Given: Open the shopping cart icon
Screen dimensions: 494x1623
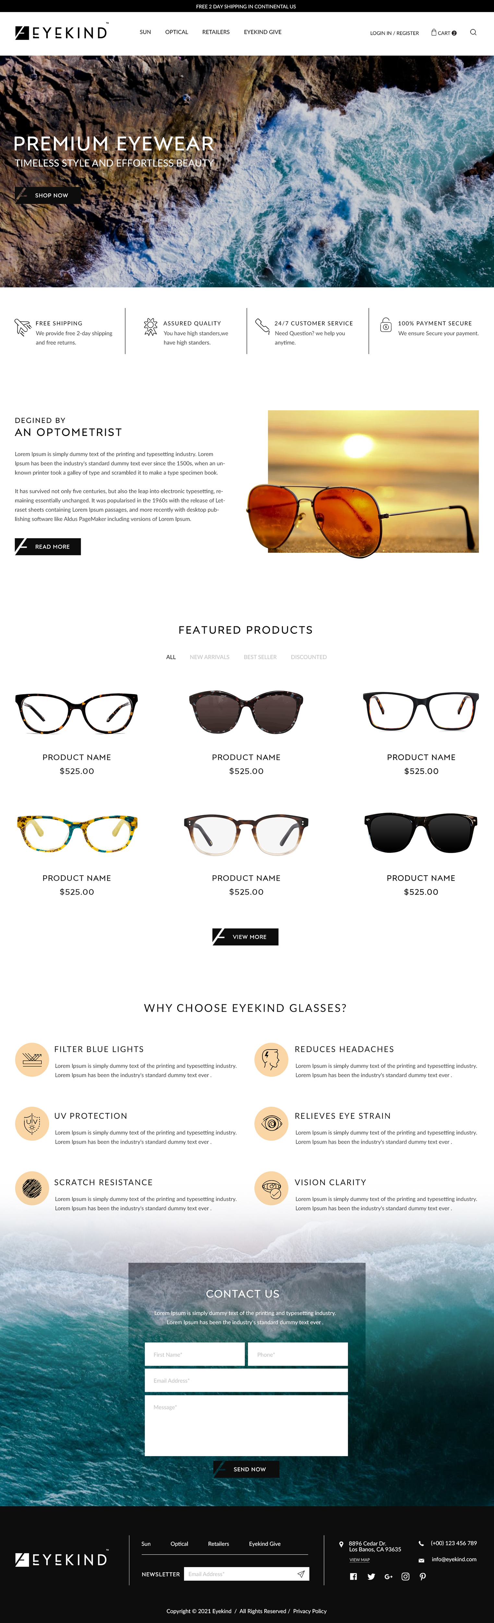Looking at the screenshot, I should coord(434,32).
